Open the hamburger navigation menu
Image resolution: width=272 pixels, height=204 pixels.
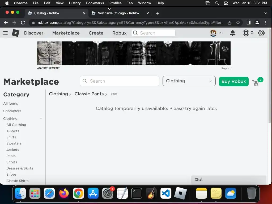point(5,33)
